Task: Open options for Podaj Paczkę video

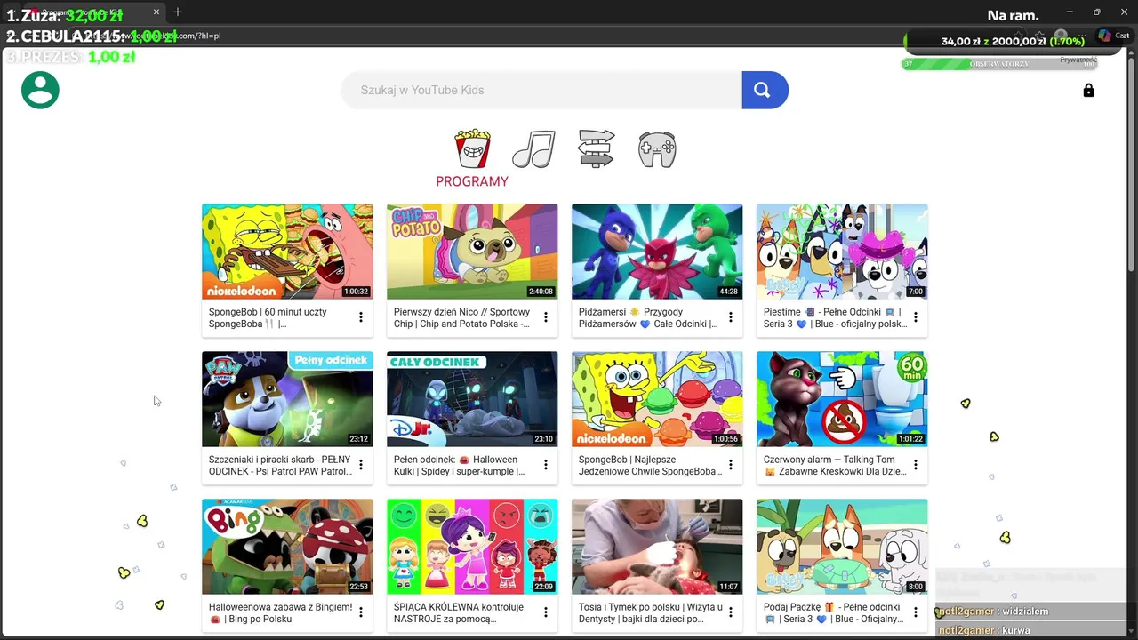Action: point(916,612)
